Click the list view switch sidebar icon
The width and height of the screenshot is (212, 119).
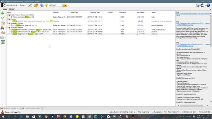click(2, 37)
